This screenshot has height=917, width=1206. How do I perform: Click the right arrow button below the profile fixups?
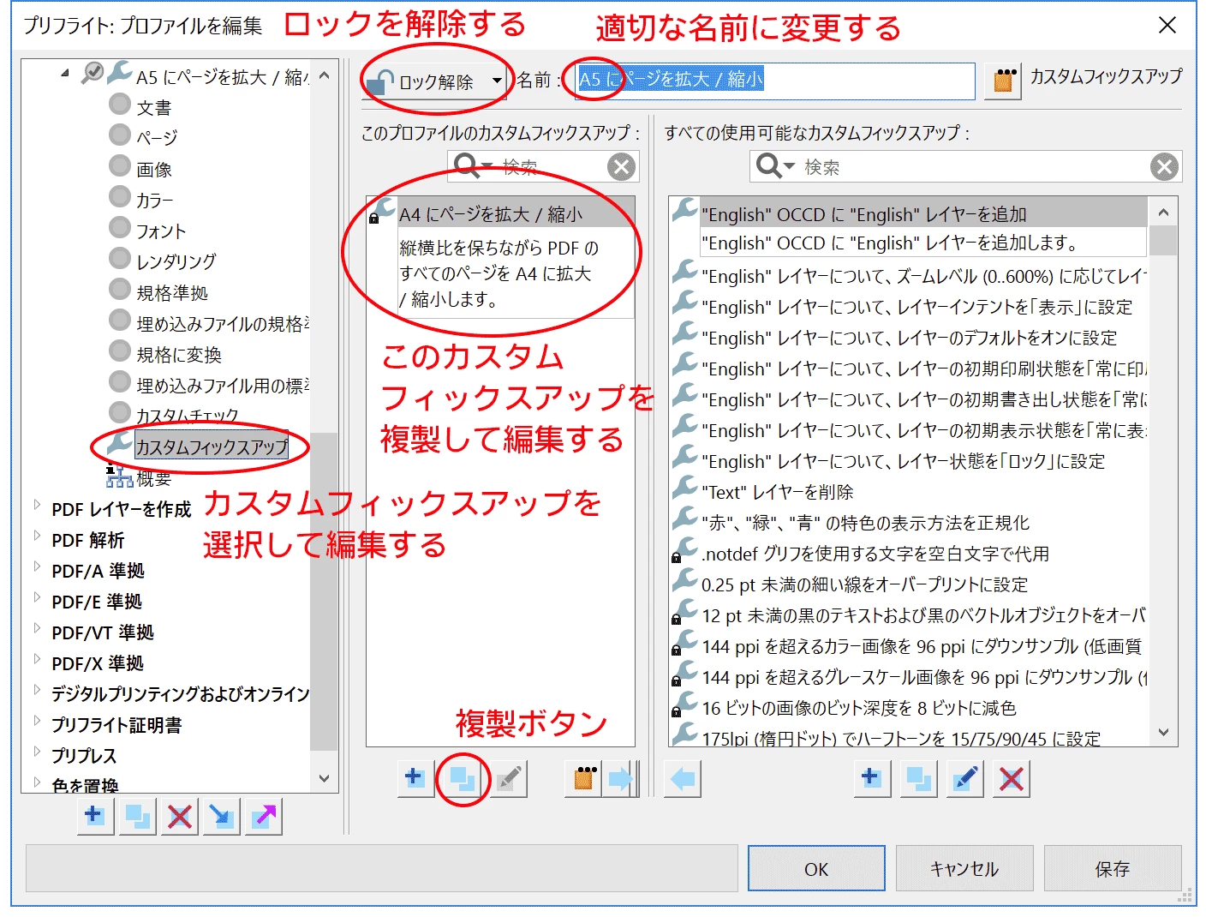621,779
